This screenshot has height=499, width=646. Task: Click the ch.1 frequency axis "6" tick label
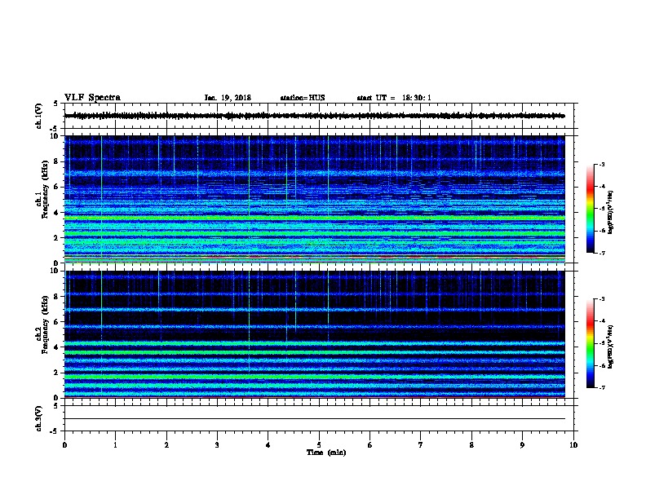(x=56, y=187)
